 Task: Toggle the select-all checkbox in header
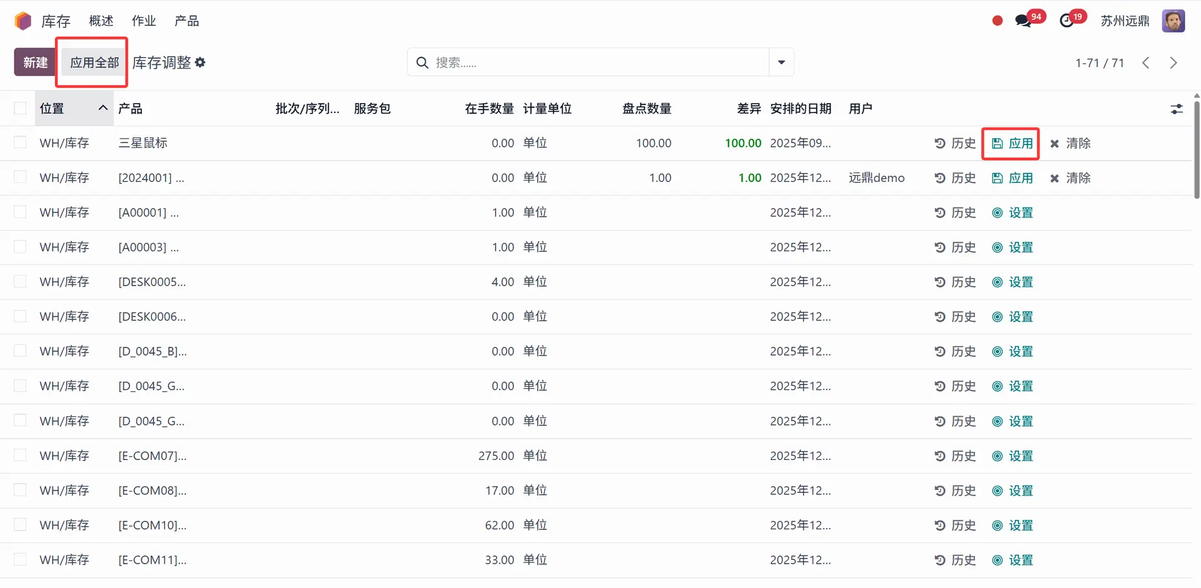20,109
